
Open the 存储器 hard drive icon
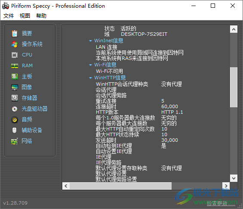[x=15, y=98]
